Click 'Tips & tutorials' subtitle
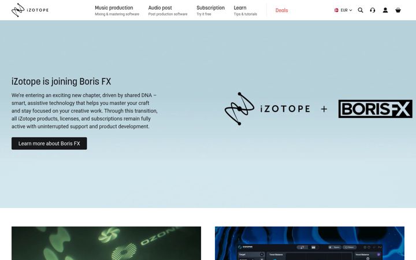Image resolution: width=416 pixels, height=260 pixels. [x=246, y=14]
